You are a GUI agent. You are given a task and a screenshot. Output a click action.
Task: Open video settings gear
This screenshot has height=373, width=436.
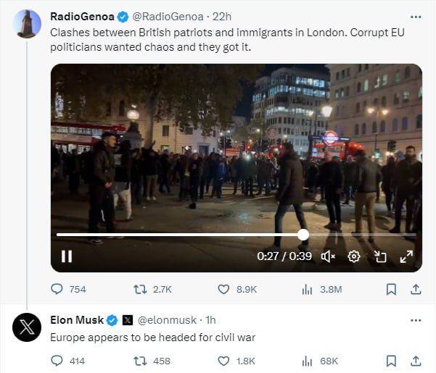354,256
